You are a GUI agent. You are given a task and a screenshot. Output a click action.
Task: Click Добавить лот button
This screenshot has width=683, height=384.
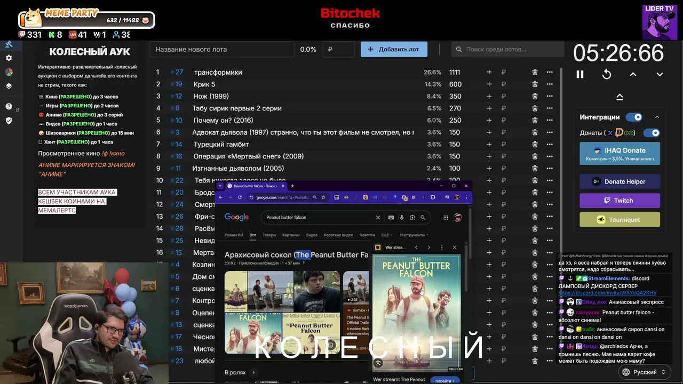394,49
